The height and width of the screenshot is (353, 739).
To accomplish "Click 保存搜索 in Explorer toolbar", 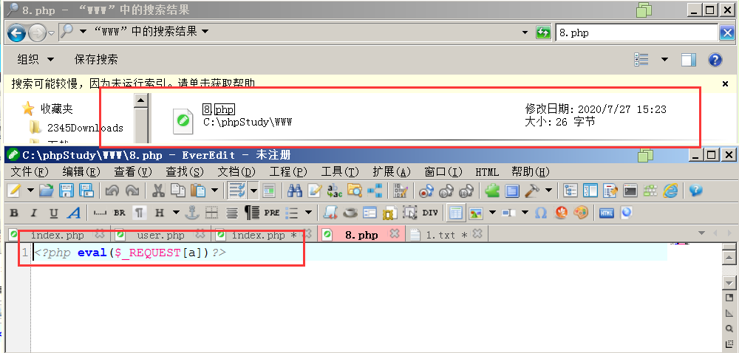I will coord(96,59).
